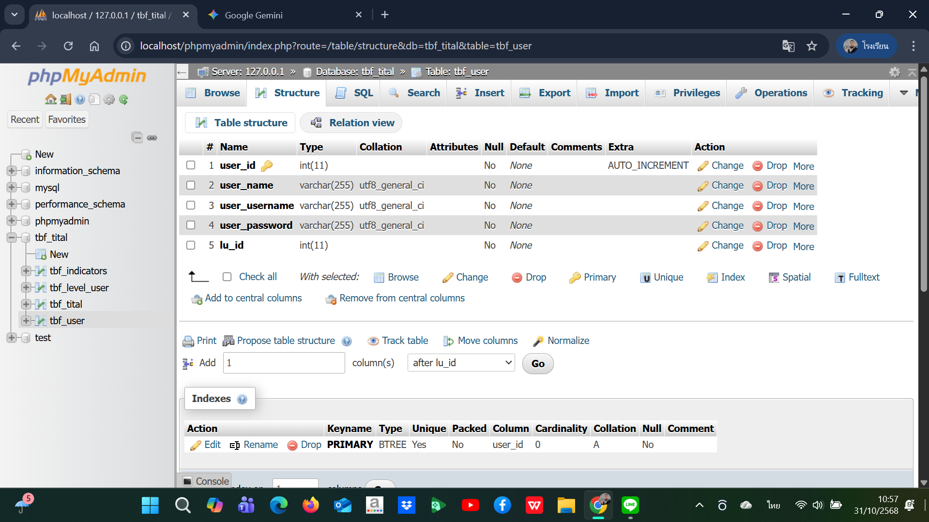Open the Operations tab

click(771, 93)
